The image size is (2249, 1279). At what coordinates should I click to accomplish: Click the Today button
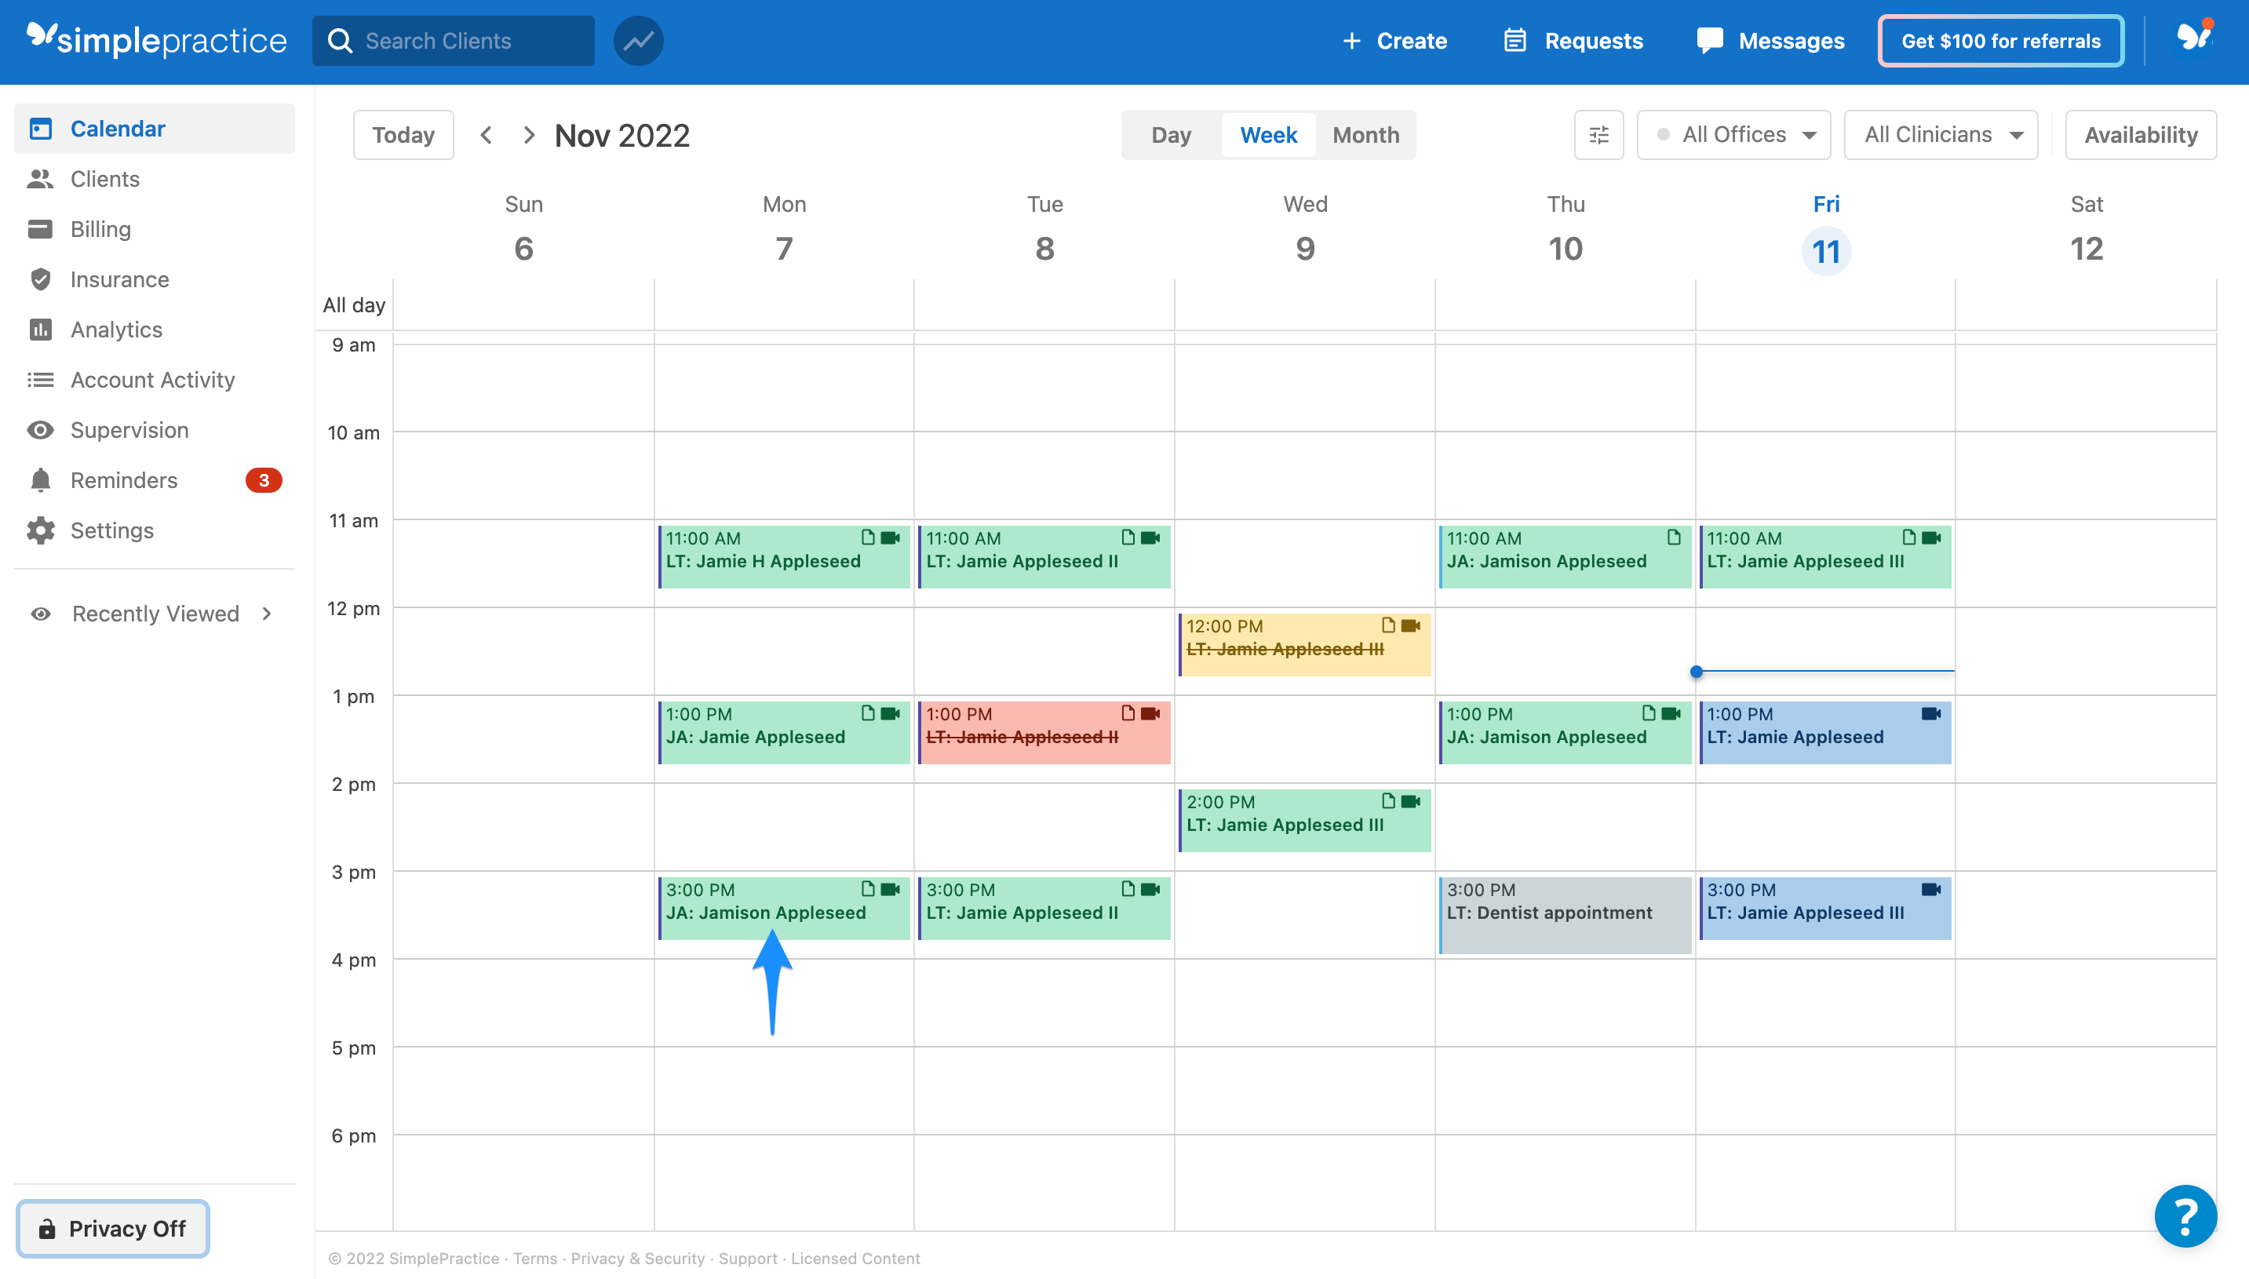(403, 134)
